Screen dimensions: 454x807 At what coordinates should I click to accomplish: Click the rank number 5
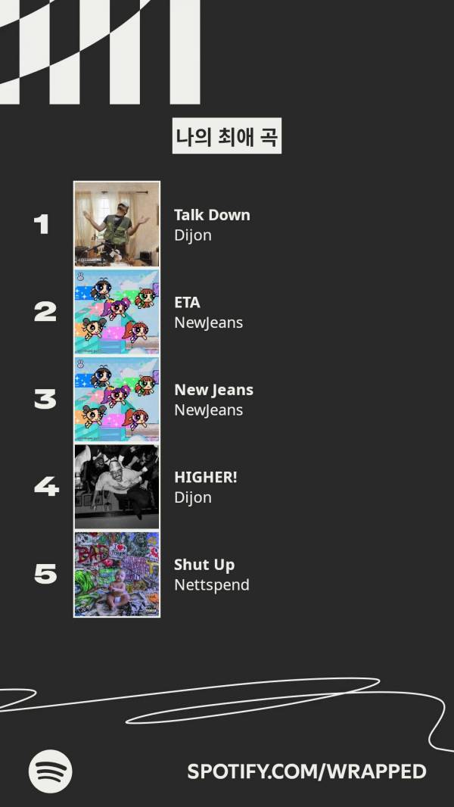coord(45,574)
